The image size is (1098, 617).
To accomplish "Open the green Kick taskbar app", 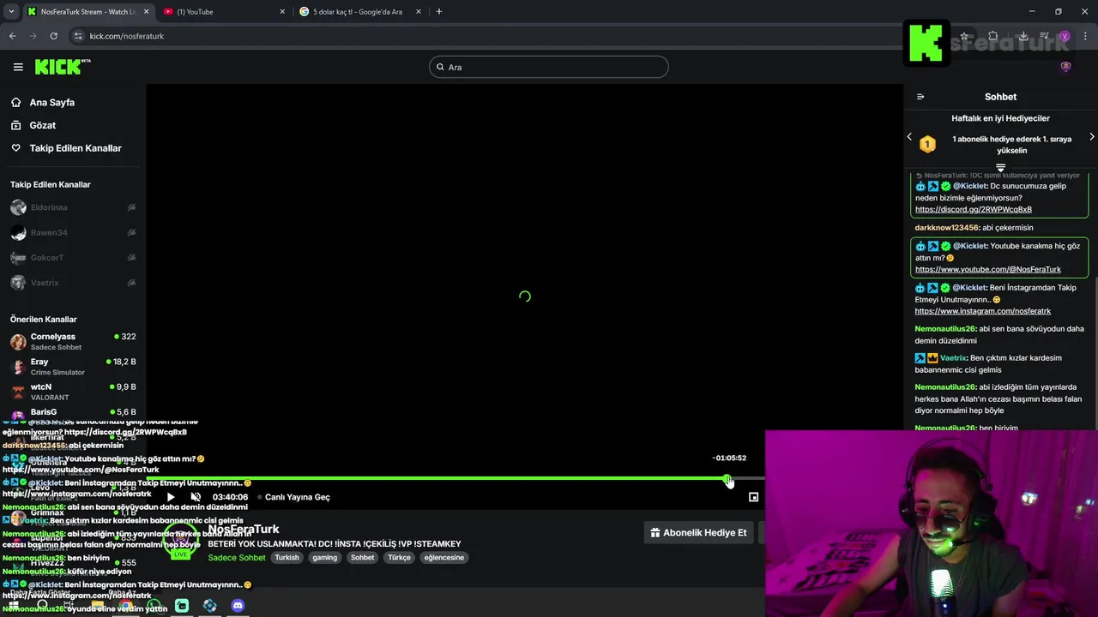I will click(x=182, y=606).
